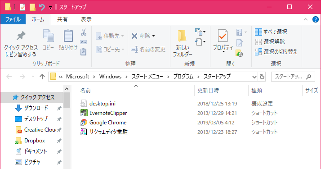Click the History icon in 開く group

tap(239, 53)
